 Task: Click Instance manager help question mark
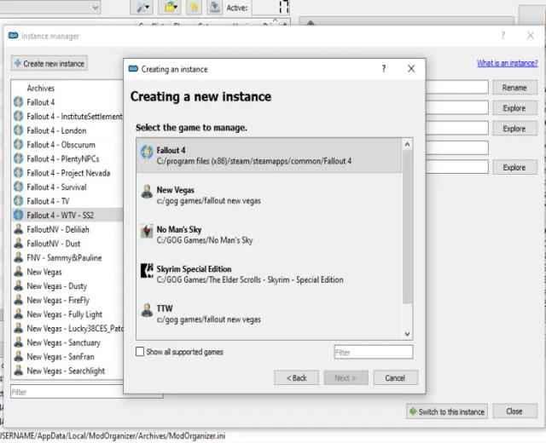pos(503,36)
